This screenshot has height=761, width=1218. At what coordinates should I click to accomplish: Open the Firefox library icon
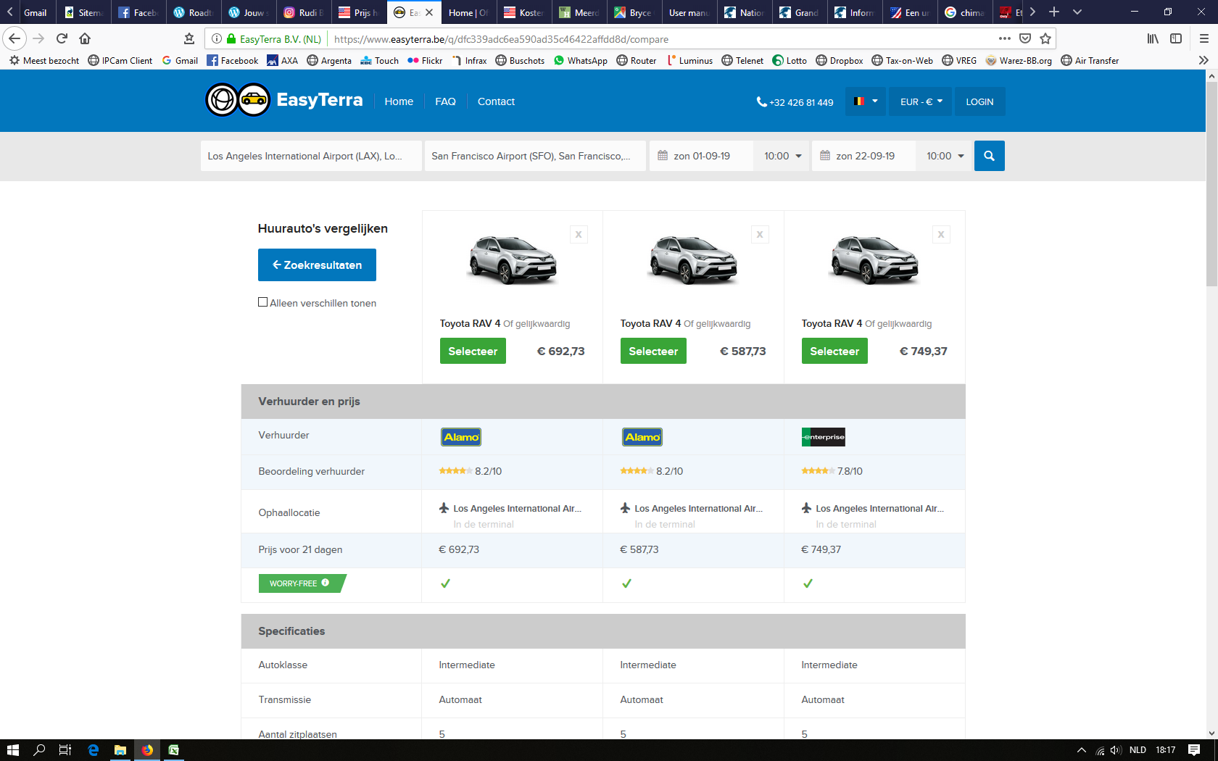pos(1153,38)
